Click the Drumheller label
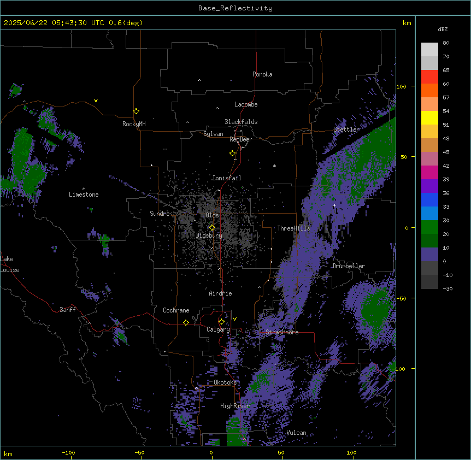The width and height of the screenshot is (471, 460). click(x=349, y=266)
